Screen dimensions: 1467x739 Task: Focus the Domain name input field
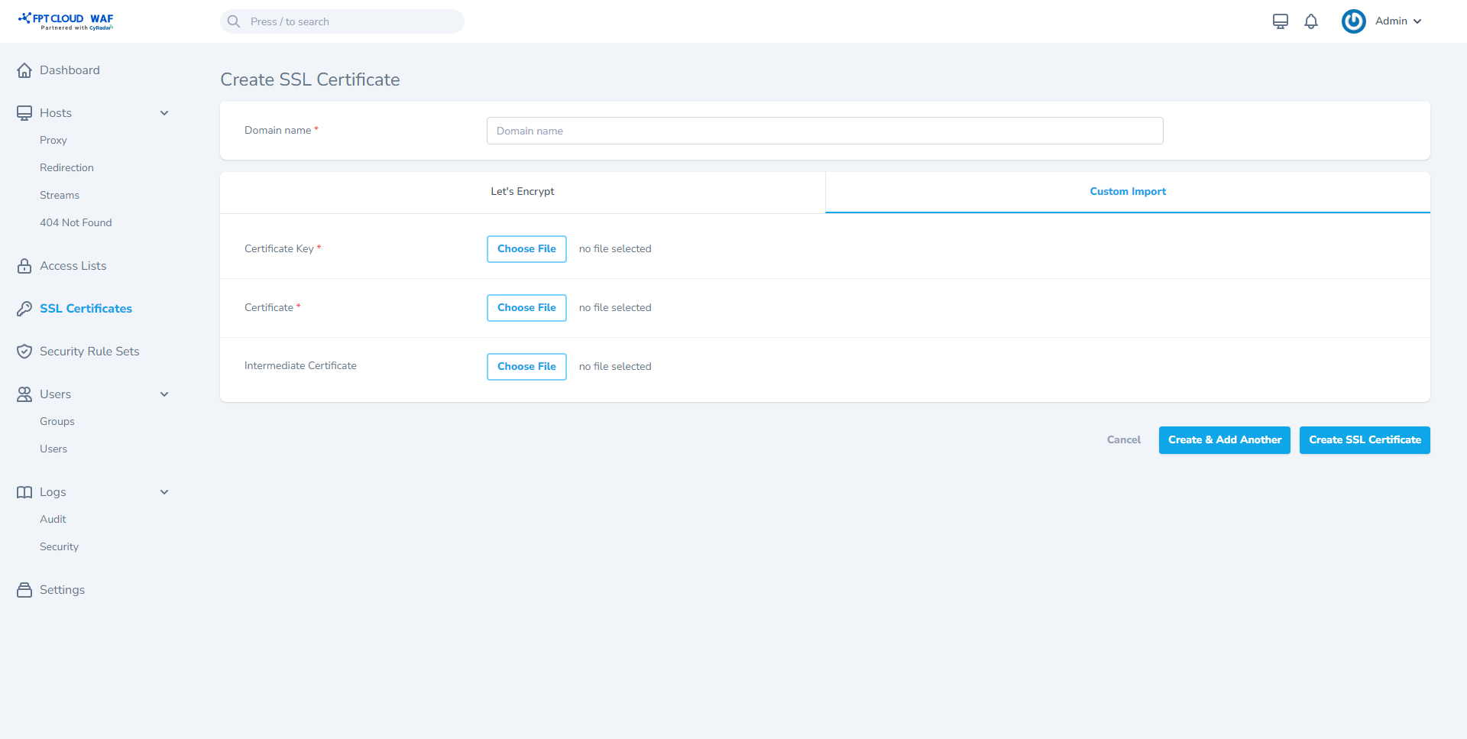pos(824,131)
